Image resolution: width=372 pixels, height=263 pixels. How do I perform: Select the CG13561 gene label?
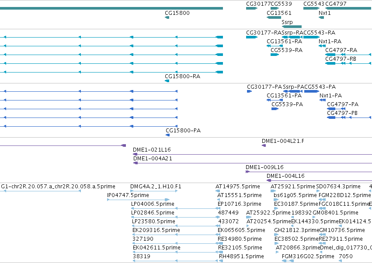point(279,13)
